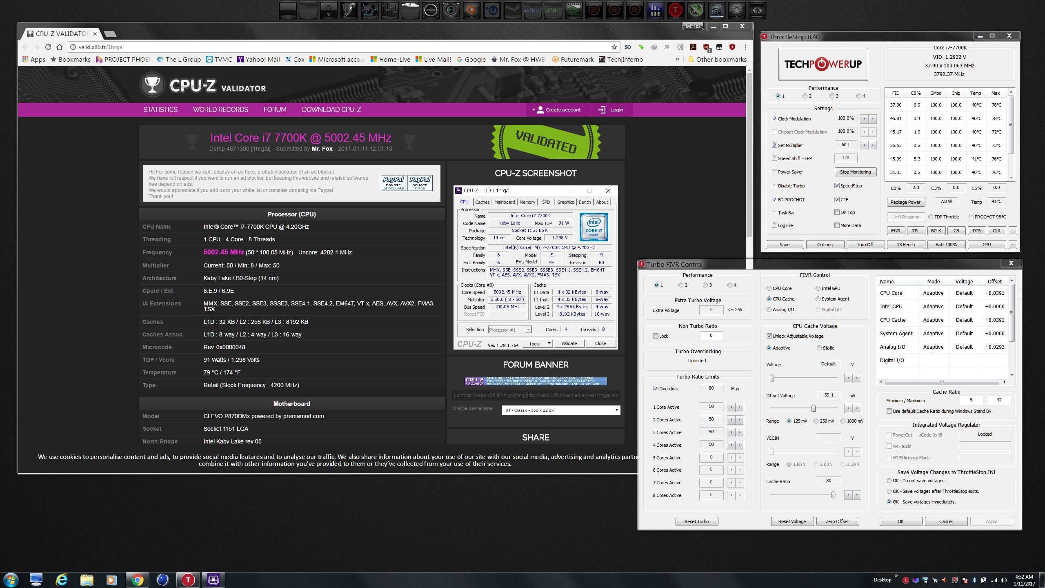Open Uplay icon in the top dock
The width and height of the screenshot is (1045, 588).
coord(492,10)
